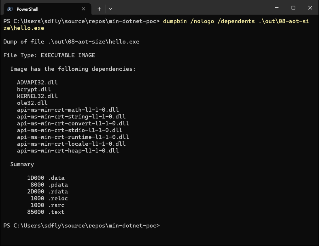Image resolution: width=319 pixels, height=246 pixels.
Task: Click the PowerShell icon in the tab
Action: coord(10,9)
